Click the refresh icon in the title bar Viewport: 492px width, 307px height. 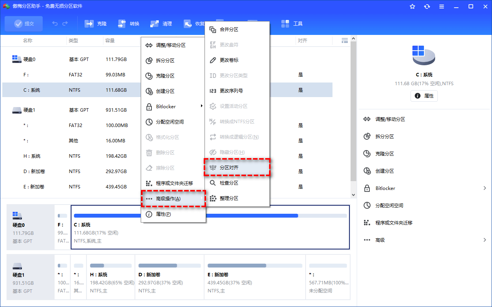[x=427, y=6]
